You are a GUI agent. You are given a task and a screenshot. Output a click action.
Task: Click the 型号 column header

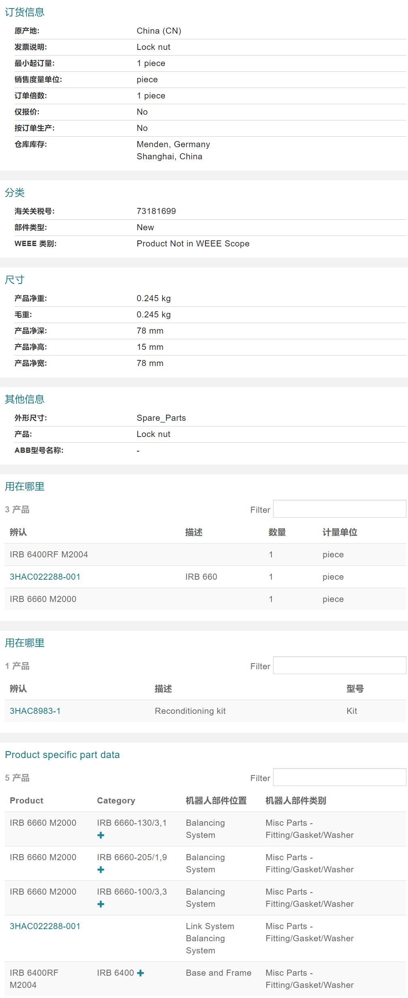pos(355,689)
